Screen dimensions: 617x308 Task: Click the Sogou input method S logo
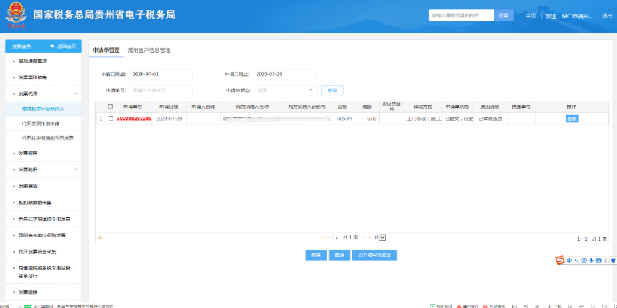click(x=560, y=261)
